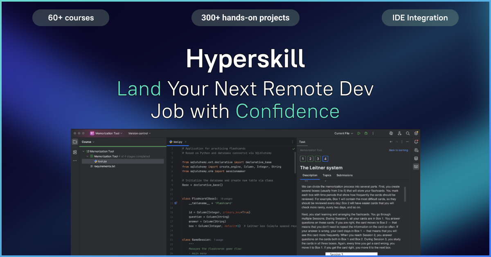Viewport: 491px width, 257px height.
Task: Hide the Task panel with minimize dash
Action: (408, 142)
